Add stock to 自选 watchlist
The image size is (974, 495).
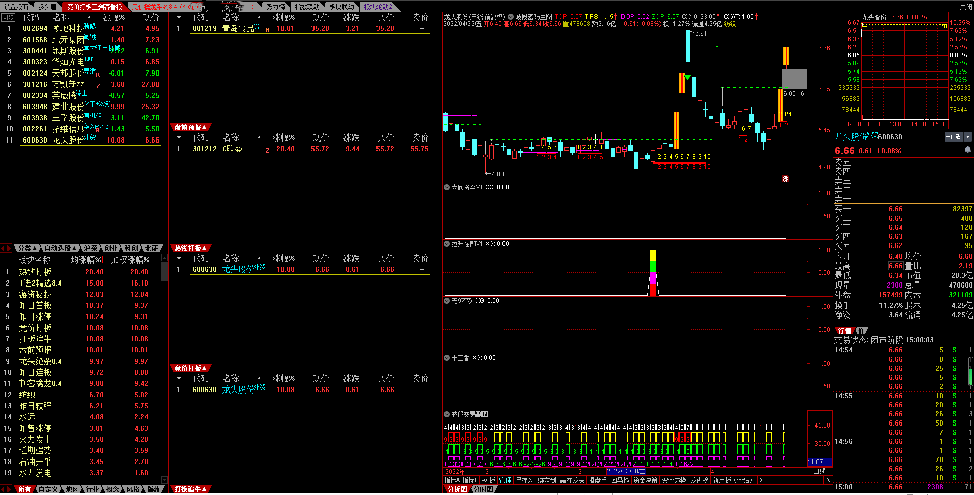pyautogui.click(x=954, y=137)
